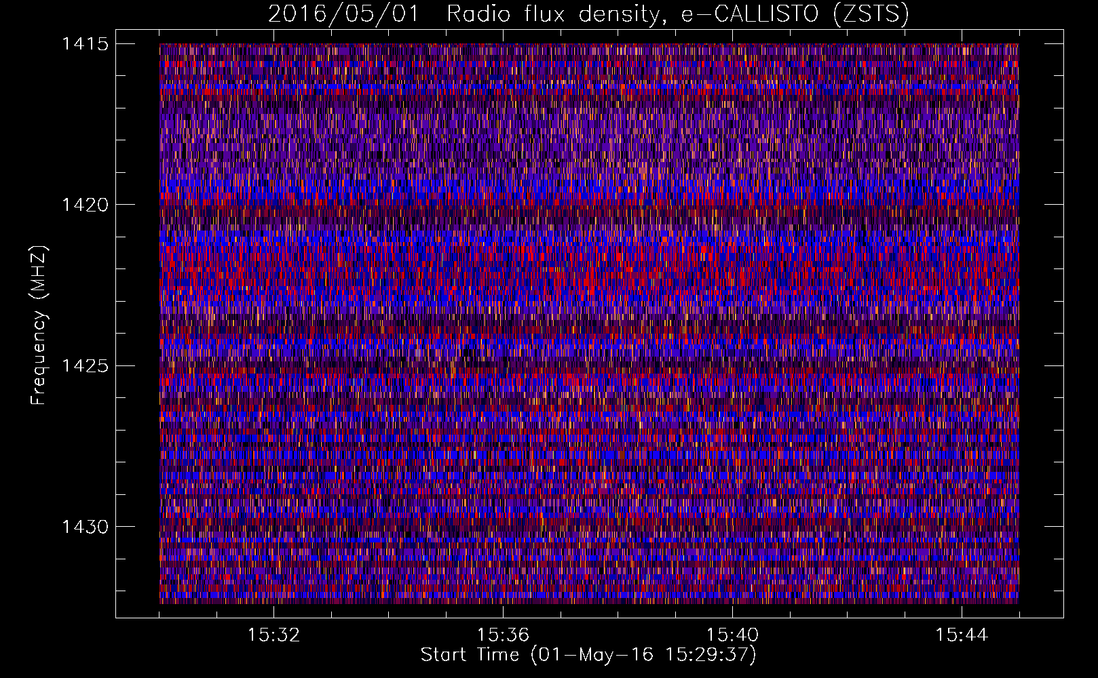Screen dimensions: 1098x678
Task: Click the 'Start Time (01-May-16 15:29:37)' label
Action: tap(588, 655)
